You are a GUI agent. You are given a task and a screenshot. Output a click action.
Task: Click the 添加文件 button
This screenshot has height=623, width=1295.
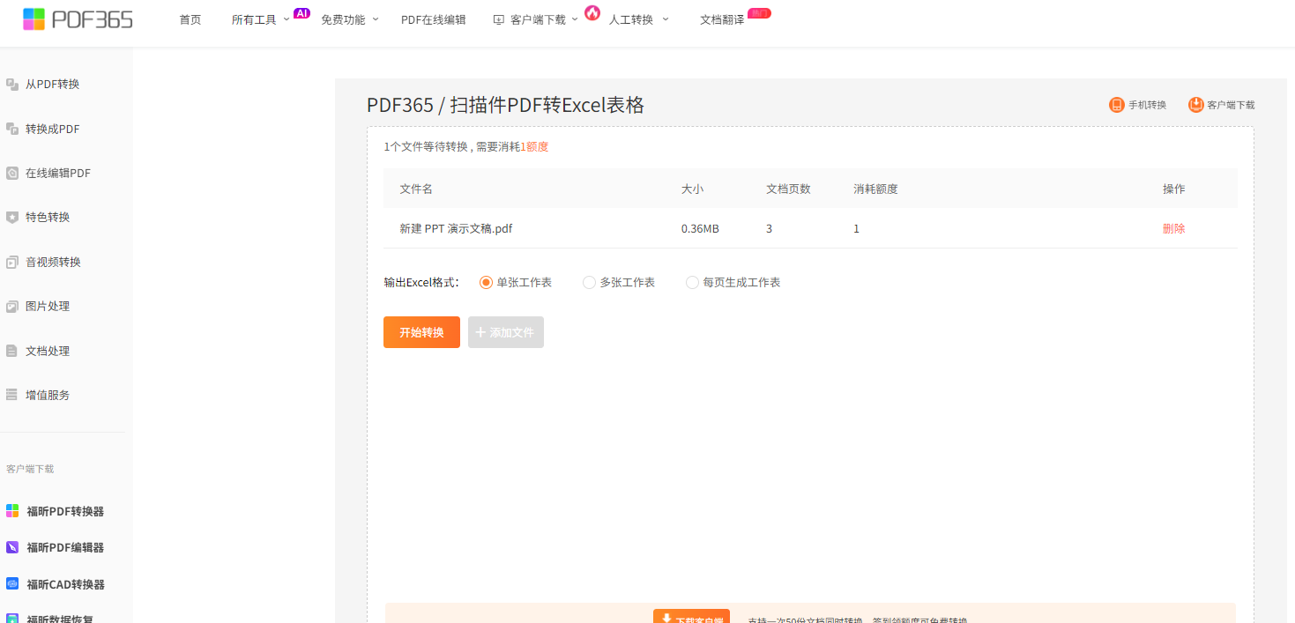(x=505, y=332)
